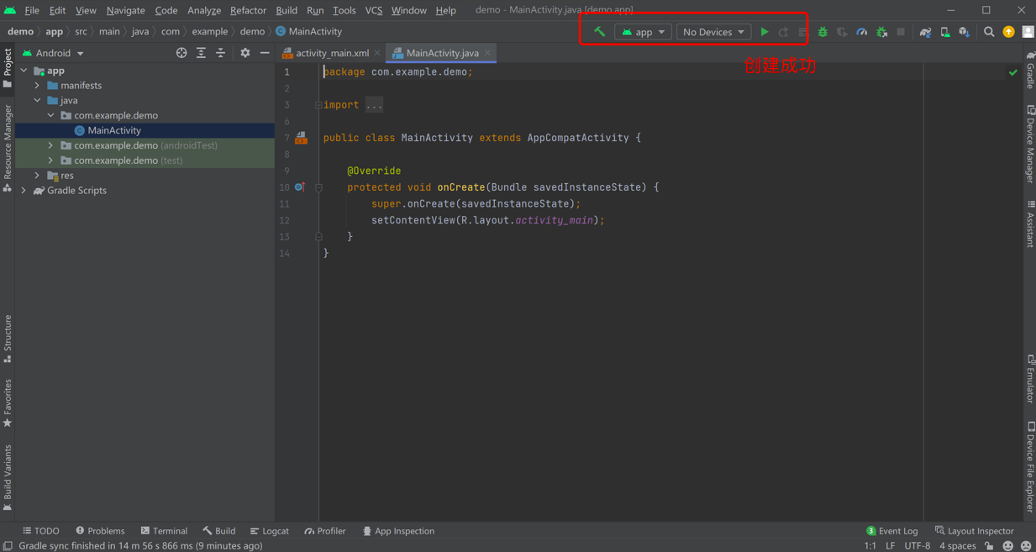Click the override gutter icon on onCreate line

point(299,187)
